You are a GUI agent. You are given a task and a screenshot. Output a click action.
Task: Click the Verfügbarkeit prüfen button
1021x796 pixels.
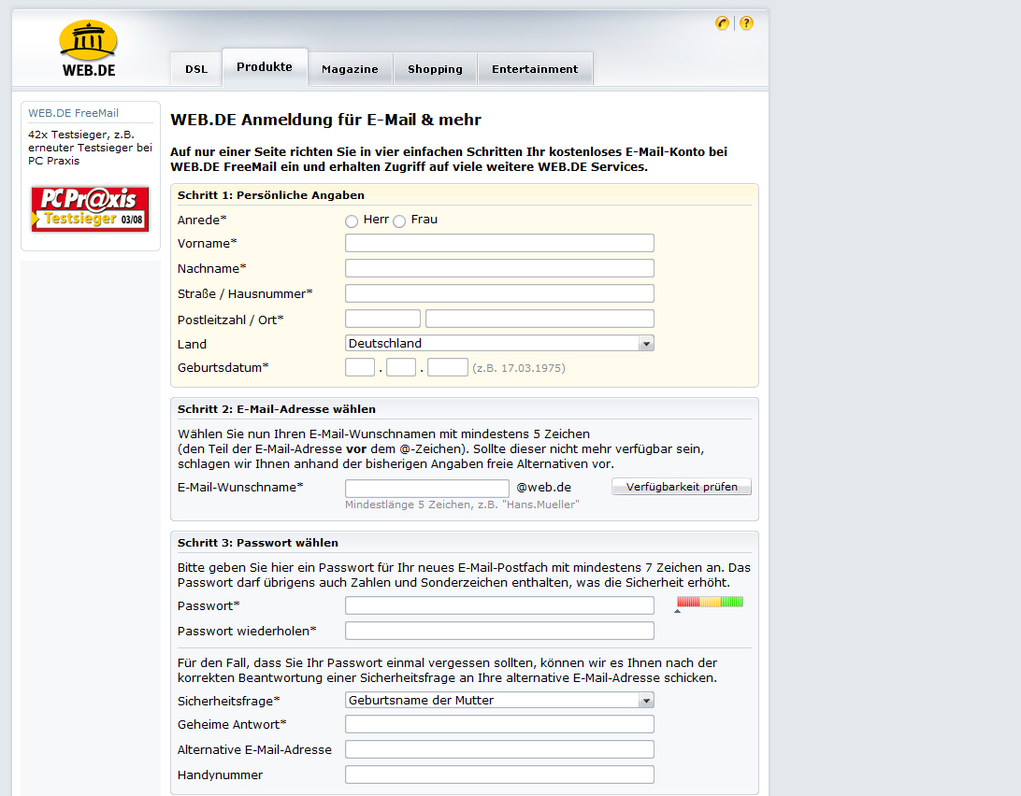[x=681, y=487]
